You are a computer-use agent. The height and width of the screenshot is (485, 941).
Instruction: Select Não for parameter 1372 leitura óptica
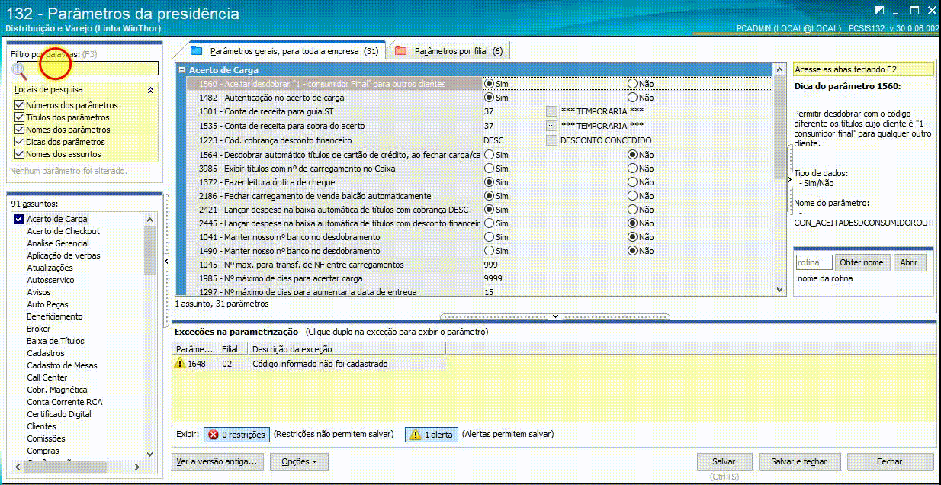pyautogui.click(x=632, y=182)
